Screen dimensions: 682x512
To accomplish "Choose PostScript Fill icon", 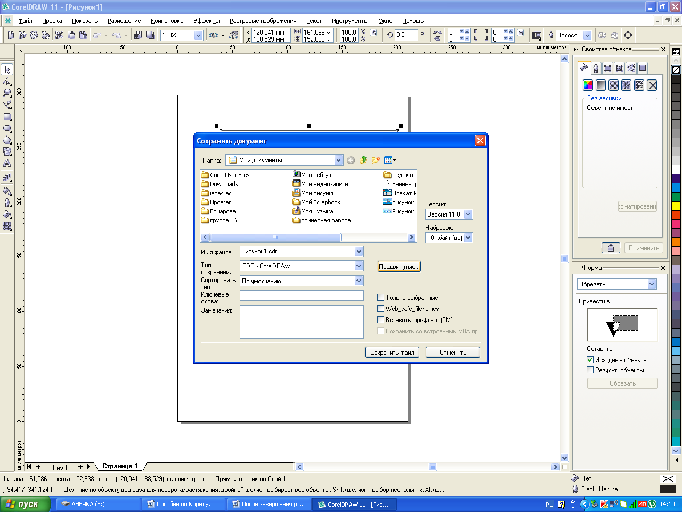I will click(x=639, y=85).
